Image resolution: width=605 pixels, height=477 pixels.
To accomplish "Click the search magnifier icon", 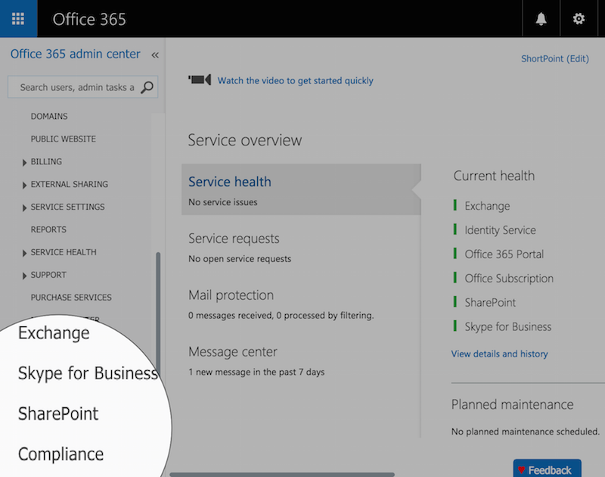I will pos(147,87).
